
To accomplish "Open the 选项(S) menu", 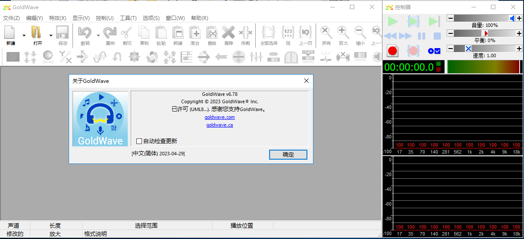I will (151, 18).
